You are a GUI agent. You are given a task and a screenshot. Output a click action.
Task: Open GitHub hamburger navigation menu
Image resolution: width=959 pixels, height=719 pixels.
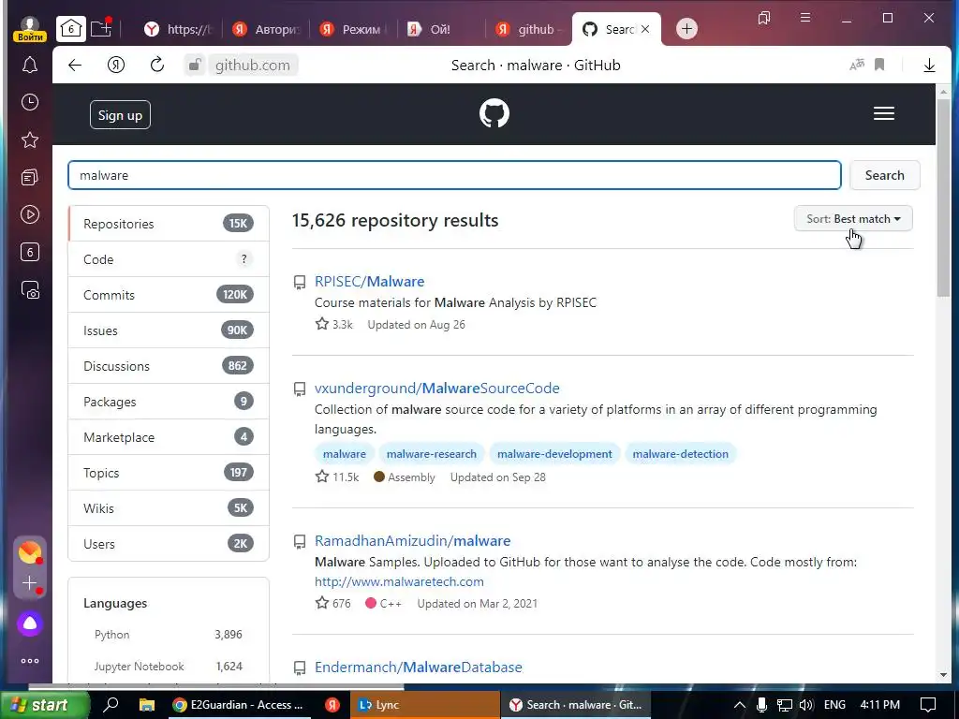click(884, 113)
